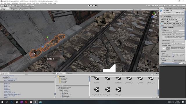The image size is (186, 104).
Task: Collapse the GARBAG (2) hierarchy group
Action: pyautogui.click(x=2, y=77)
